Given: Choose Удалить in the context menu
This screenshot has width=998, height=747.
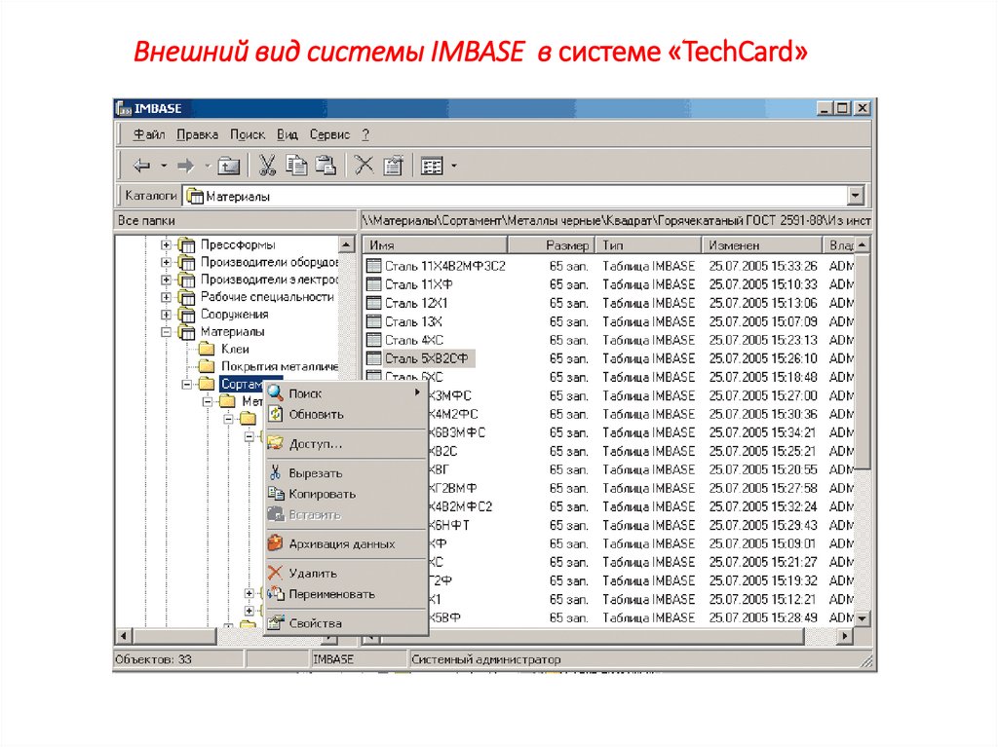Looking at the screenshot, I should coord(345,574).
